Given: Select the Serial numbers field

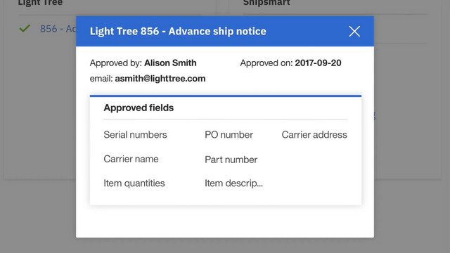Looking at the screenshot, I should [135, 134].
